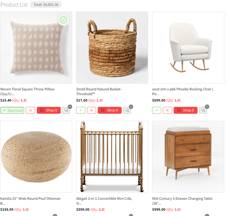
Task: Shop It for the Small Round Natural Basket
Action: (x=110, y=110)
